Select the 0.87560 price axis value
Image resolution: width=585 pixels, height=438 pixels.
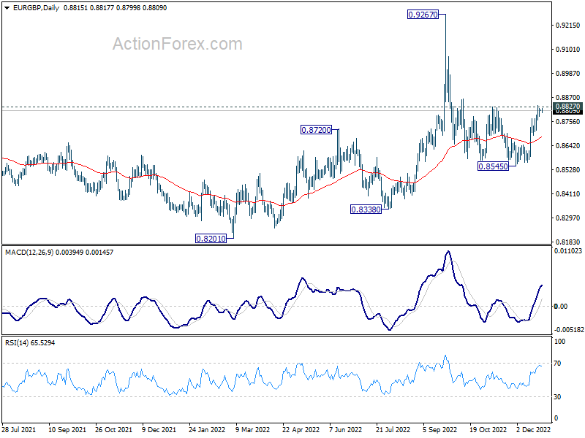[568, 122]
